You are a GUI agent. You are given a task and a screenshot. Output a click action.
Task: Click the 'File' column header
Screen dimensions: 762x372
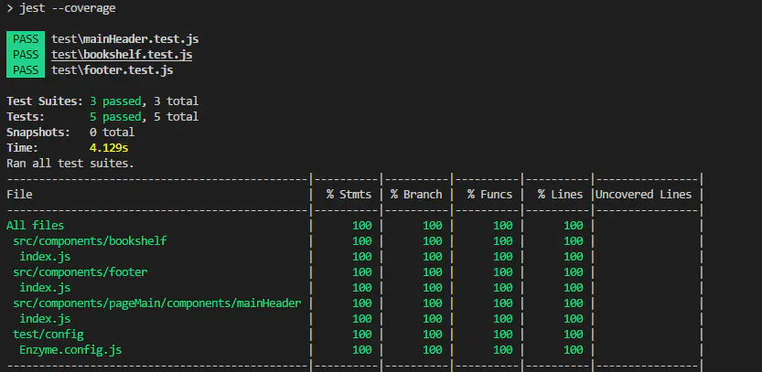pyautogui.click(x=19, y=195)
